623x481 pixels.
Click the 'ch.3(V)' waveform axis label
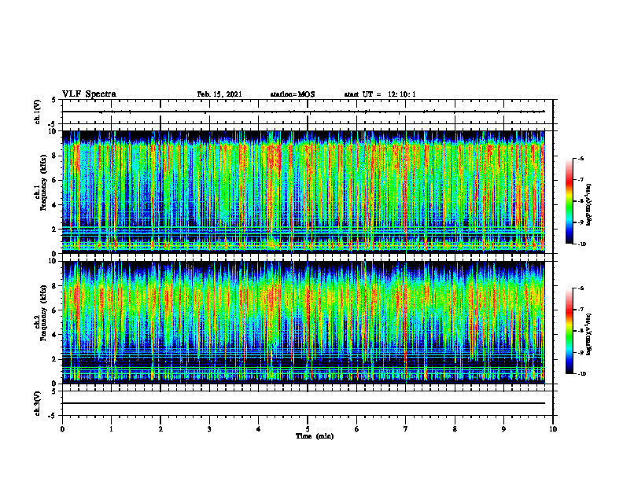[37, 403]
